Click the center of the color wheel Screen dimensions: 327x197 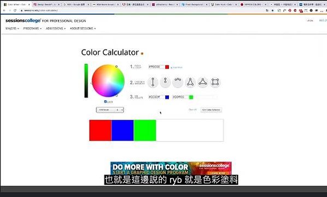click(108, 81)
